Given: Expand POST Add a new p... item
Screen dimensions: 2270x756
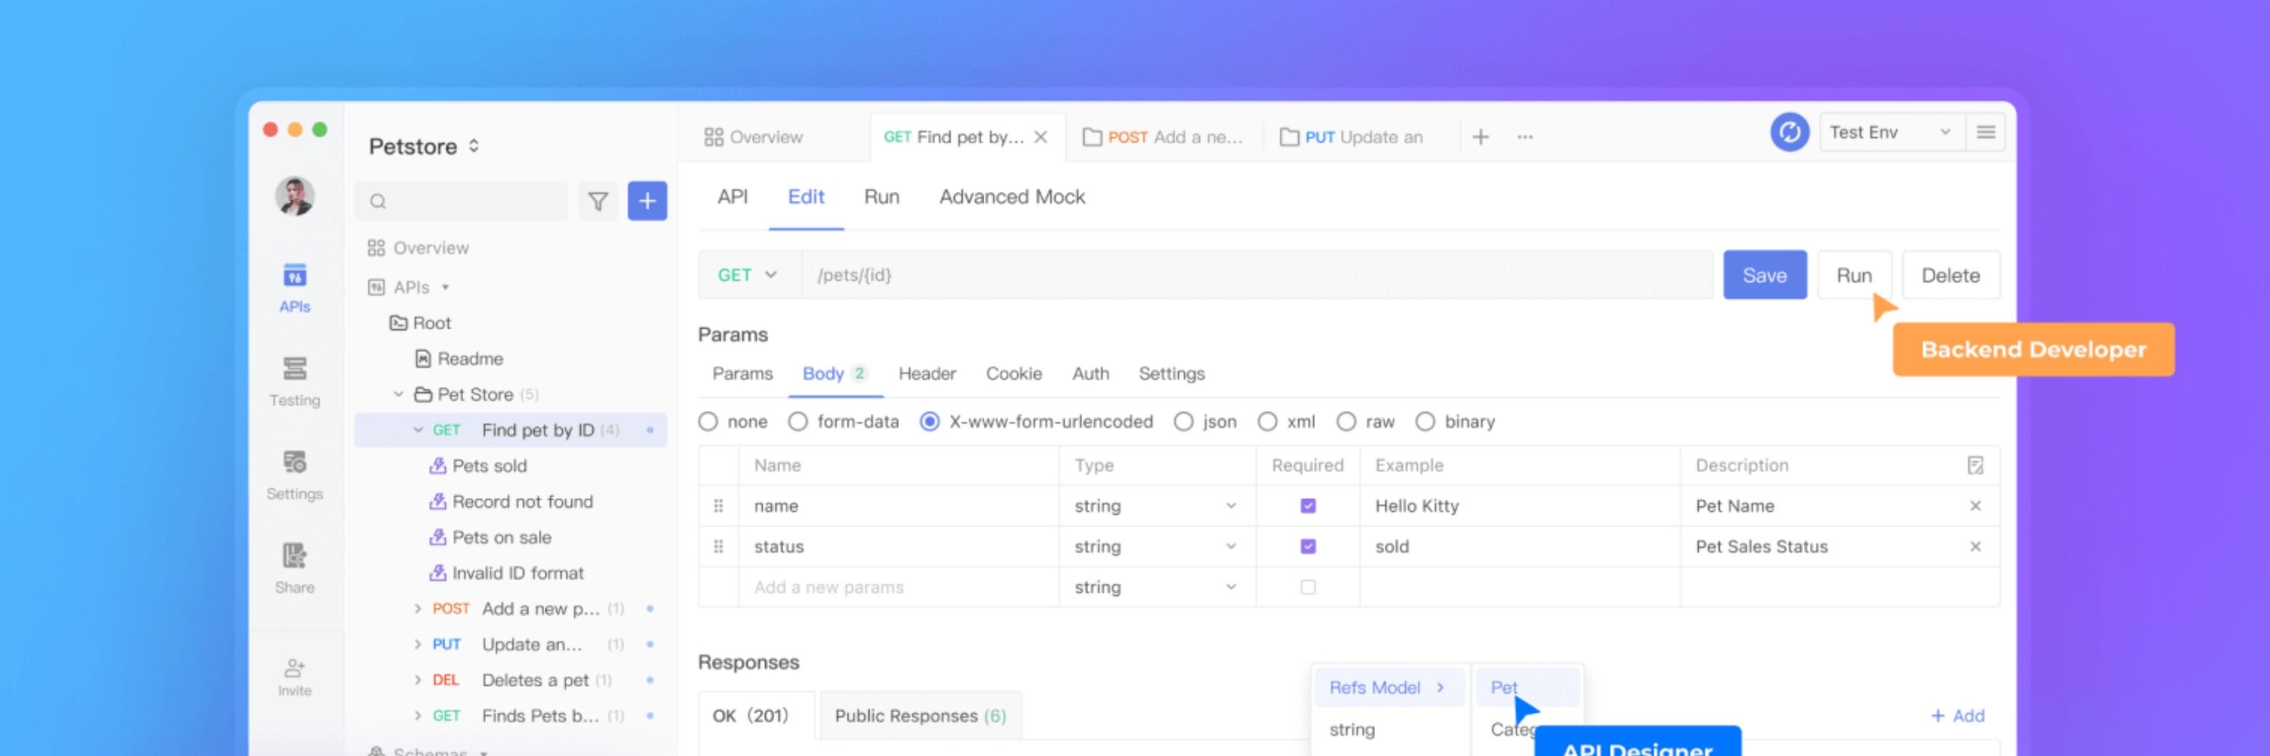Looking at the screenshot, I should click(418, 609).
